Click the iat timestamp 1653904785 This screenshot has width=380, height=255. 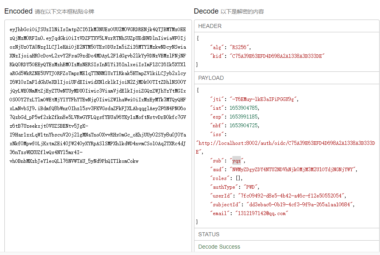244,108
